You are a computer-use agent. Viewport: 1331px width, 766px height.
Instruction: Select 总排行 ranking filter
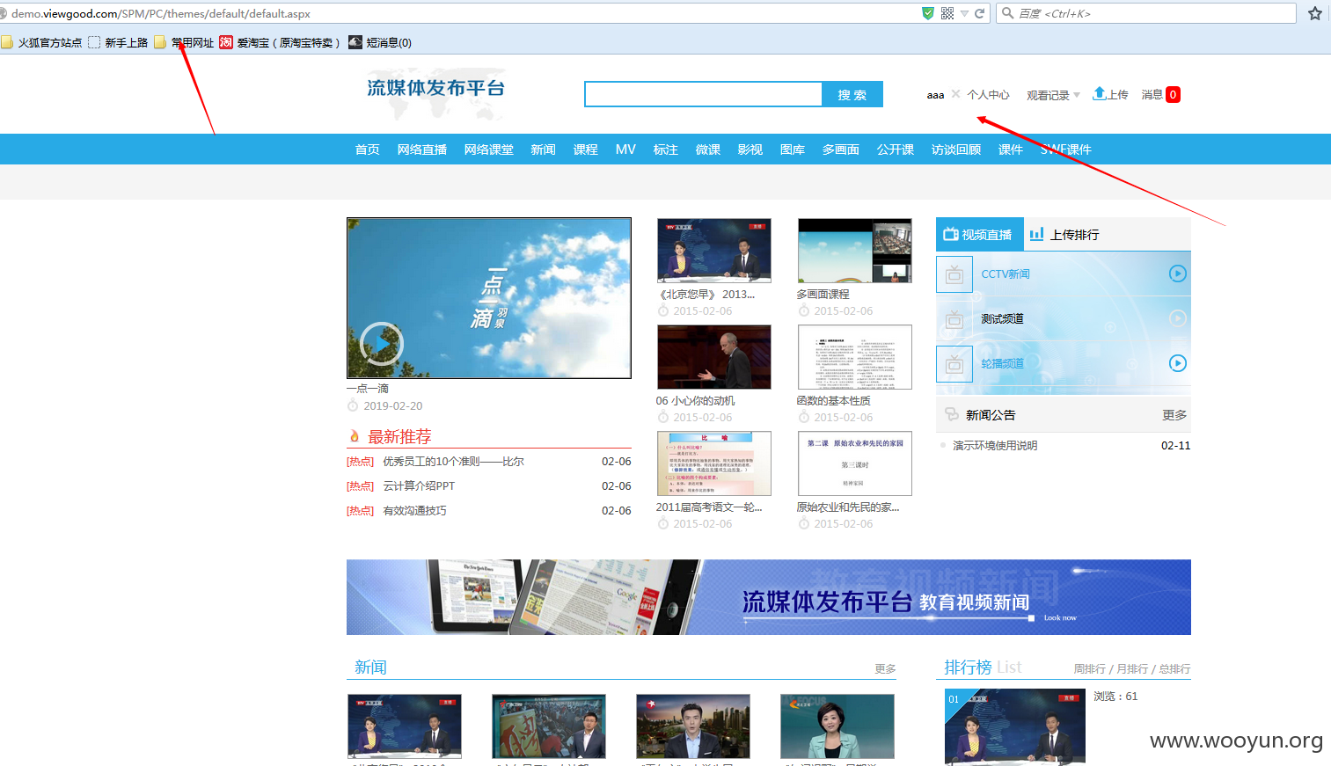pos(1174,669)
